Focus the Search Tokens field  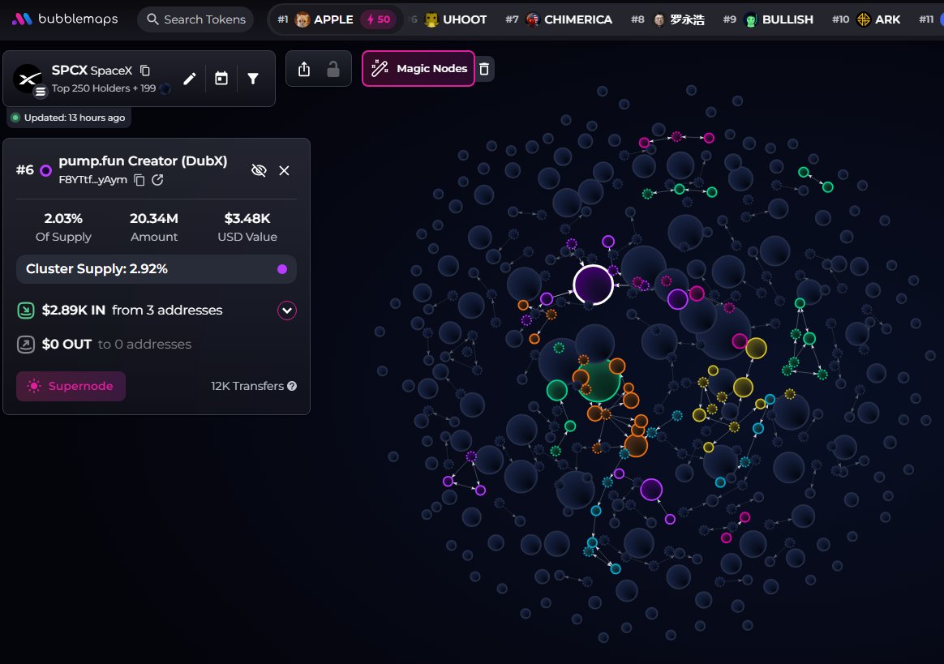pos(195,19)
